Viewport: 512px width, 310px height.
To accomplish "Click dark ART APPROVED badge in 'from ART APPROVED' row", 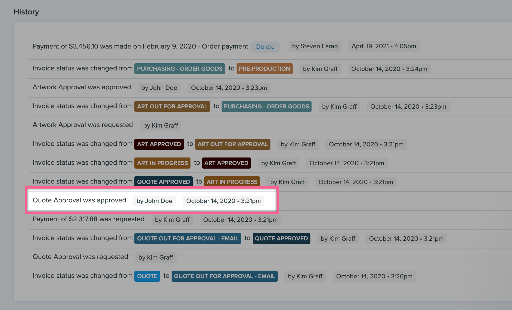I will pyautogui.click(x=159, y=144).
